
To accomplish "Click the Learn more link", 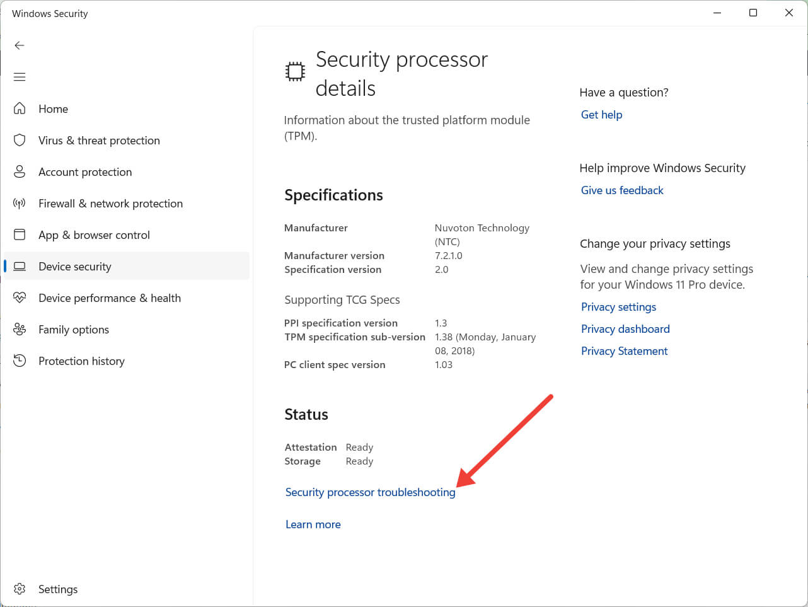I will pyautogui.click(x=313, y=524).
